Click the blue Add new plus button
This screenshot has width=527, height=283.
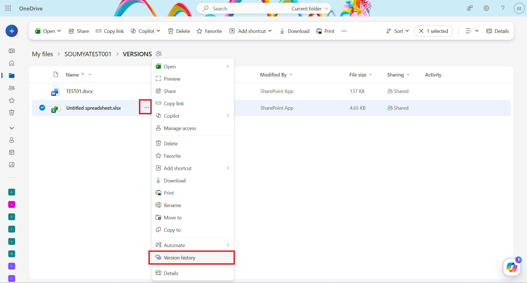coord(12,31)
